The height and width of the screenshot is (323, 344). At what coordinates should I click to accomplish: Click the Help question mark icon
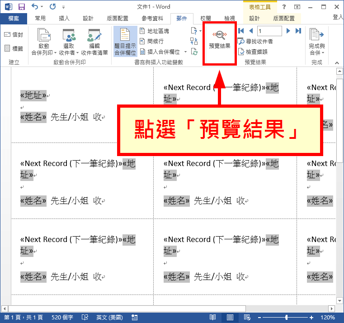[x=284, y=7]
